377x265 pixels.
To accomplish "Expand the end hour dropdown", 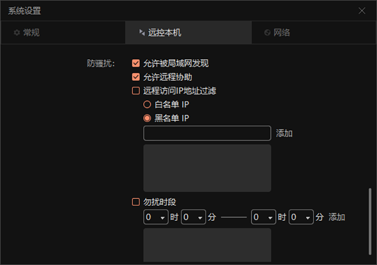I will (x=263, y=217).
